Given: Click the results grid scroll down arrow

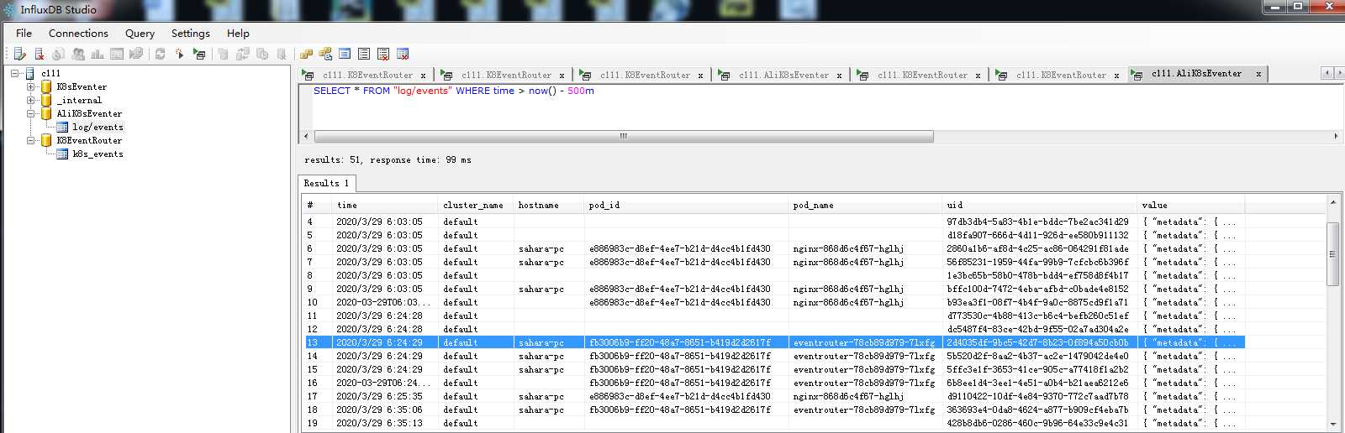Looking at the screenshot, I should [1333, 425].
